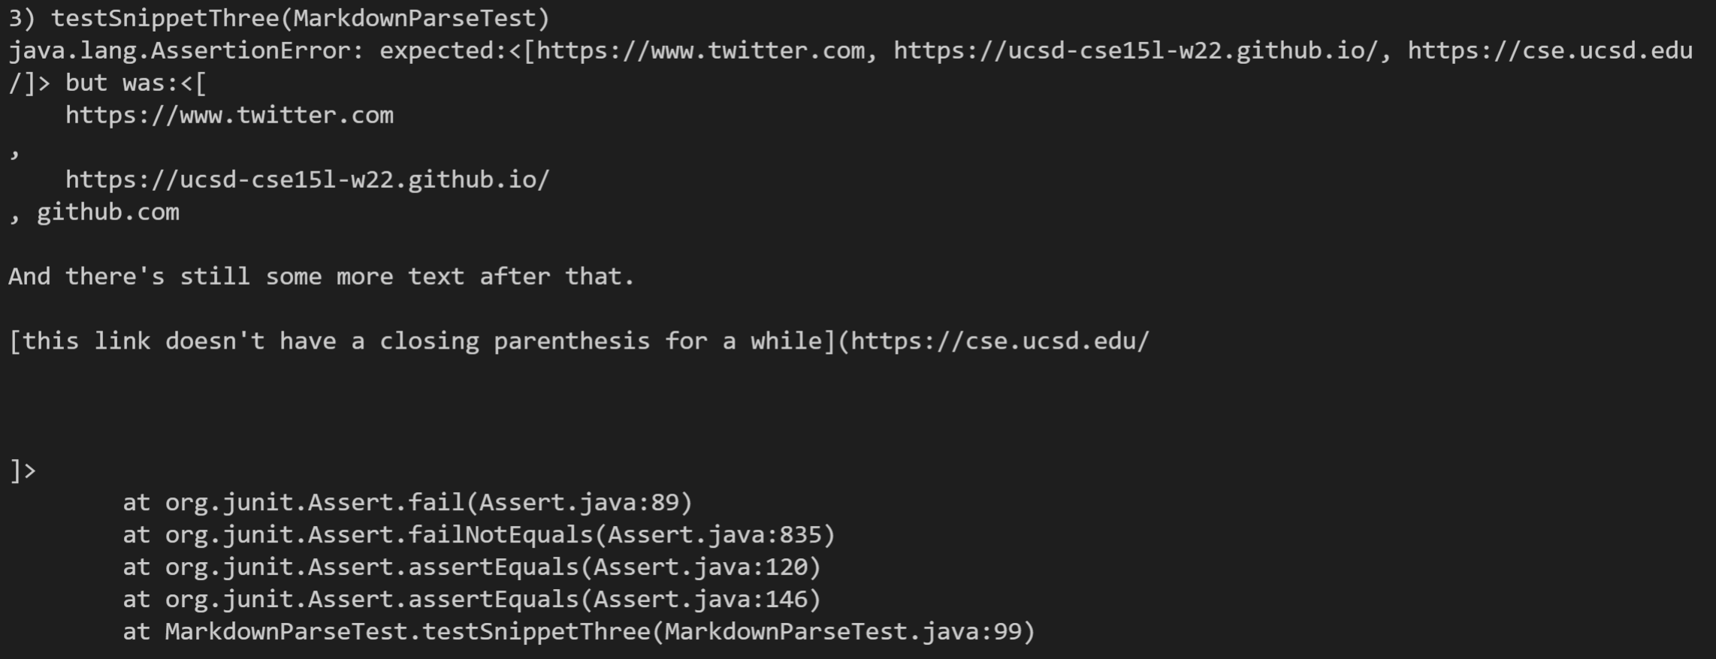
Task: Open the indented https://www.twitter.com actual output link
Action: point(229,115)
